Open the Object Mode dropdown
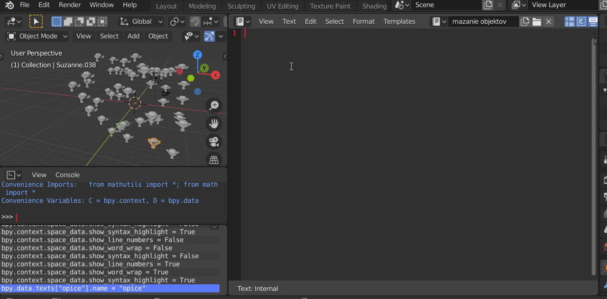Viewport: 607px width, 299px height. [x=37, y=36]
